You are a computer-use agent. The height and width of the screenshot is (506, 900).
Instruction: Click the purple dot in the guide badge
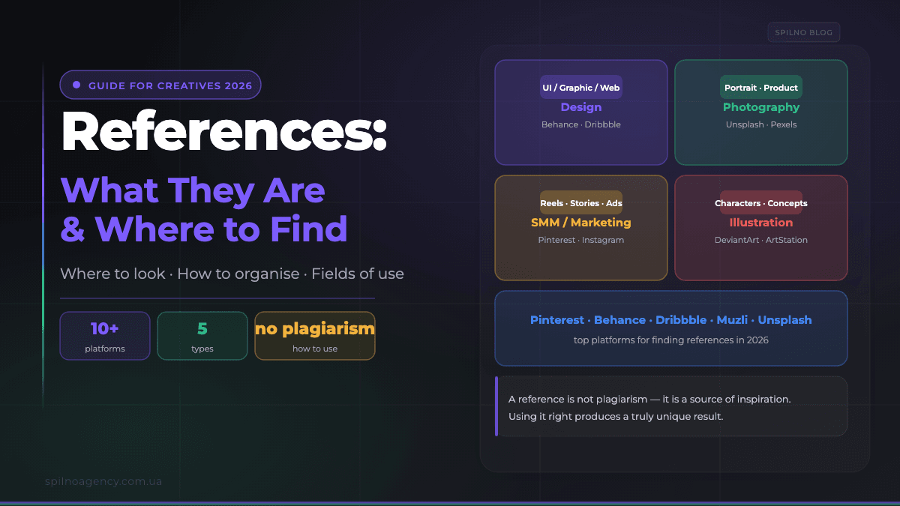76,85
